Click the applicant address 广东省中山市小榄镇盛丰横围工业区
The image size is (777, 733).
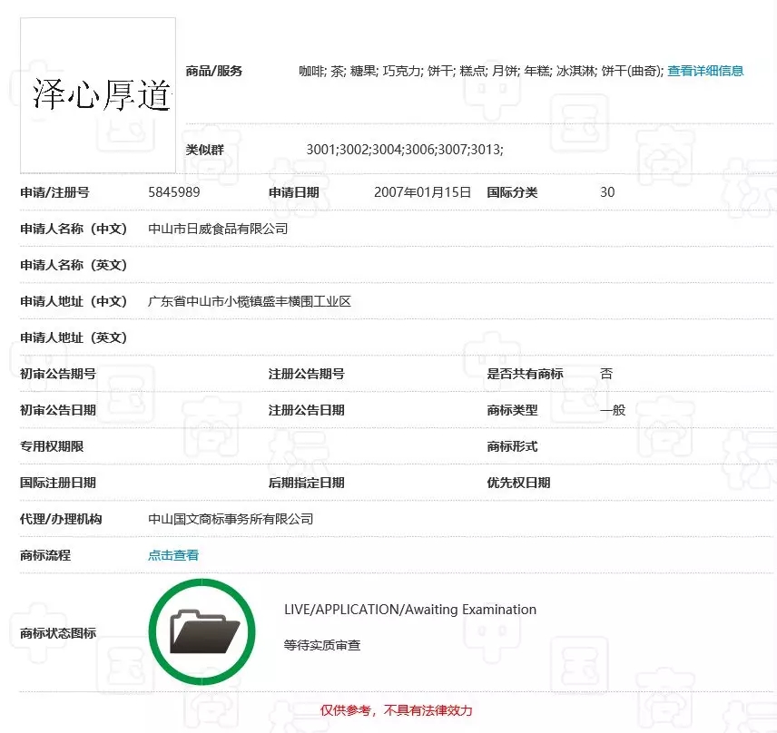point(250,301)
